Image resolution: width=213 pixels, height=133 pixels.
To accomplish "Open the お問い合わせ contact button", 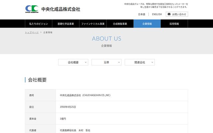I will pos(177,14).
